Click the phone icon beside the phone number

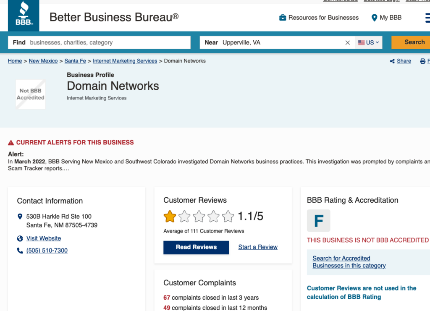coord(20,251)
